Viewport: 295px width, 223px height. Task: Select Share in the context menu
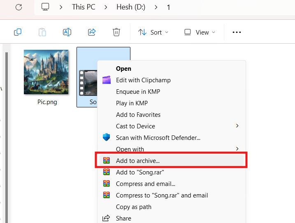point(172,218)
